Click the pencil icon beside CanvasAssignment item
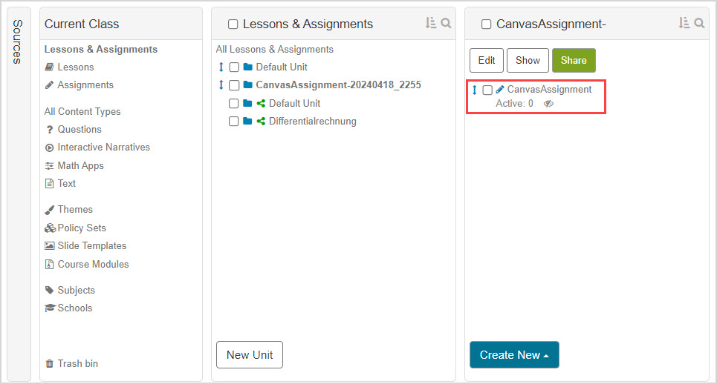Screen dimensions: 717x384 pos(500,90)
